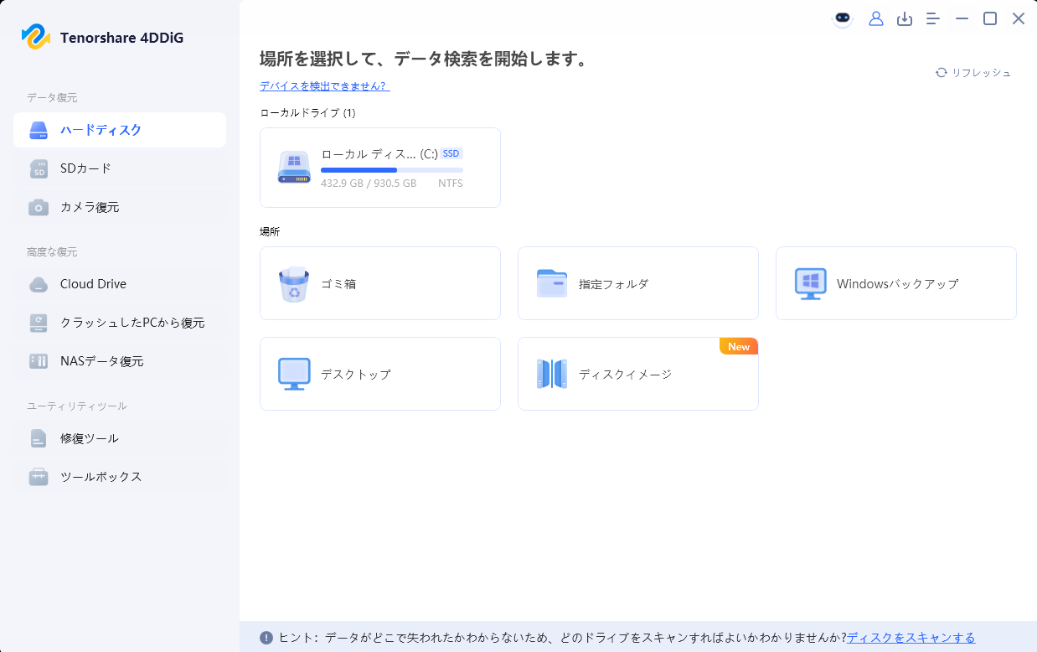This screenshot has height=652, width=1037.
Task: Switch to ツールボックス menu item
Action: tap(120, 477)
